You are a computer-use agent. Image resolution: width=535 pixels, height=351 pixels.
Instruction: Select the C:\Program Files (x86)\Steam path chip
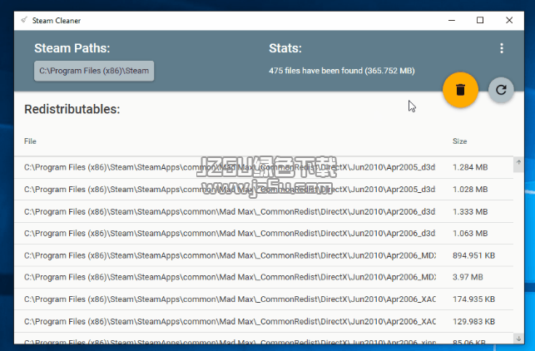coord(94,71)
